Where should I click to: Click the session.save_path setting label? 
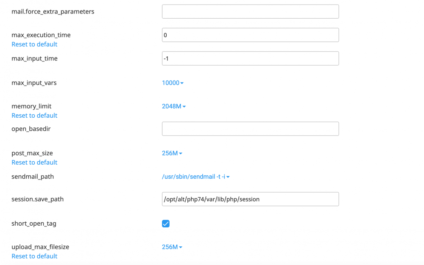pyautogui.click(x=37, y=199)
